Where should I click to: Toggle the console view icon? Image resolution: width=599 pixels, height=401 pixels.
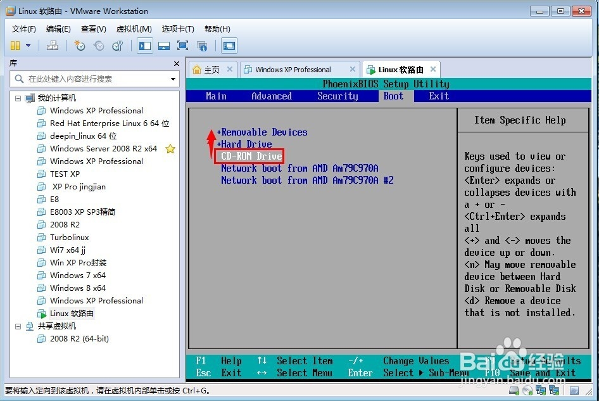(x=229, y=46)
